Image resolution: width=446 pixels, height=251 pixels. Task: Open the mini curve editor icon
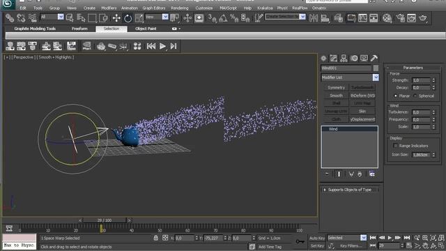pyautogui.click(x=9, y=228)
